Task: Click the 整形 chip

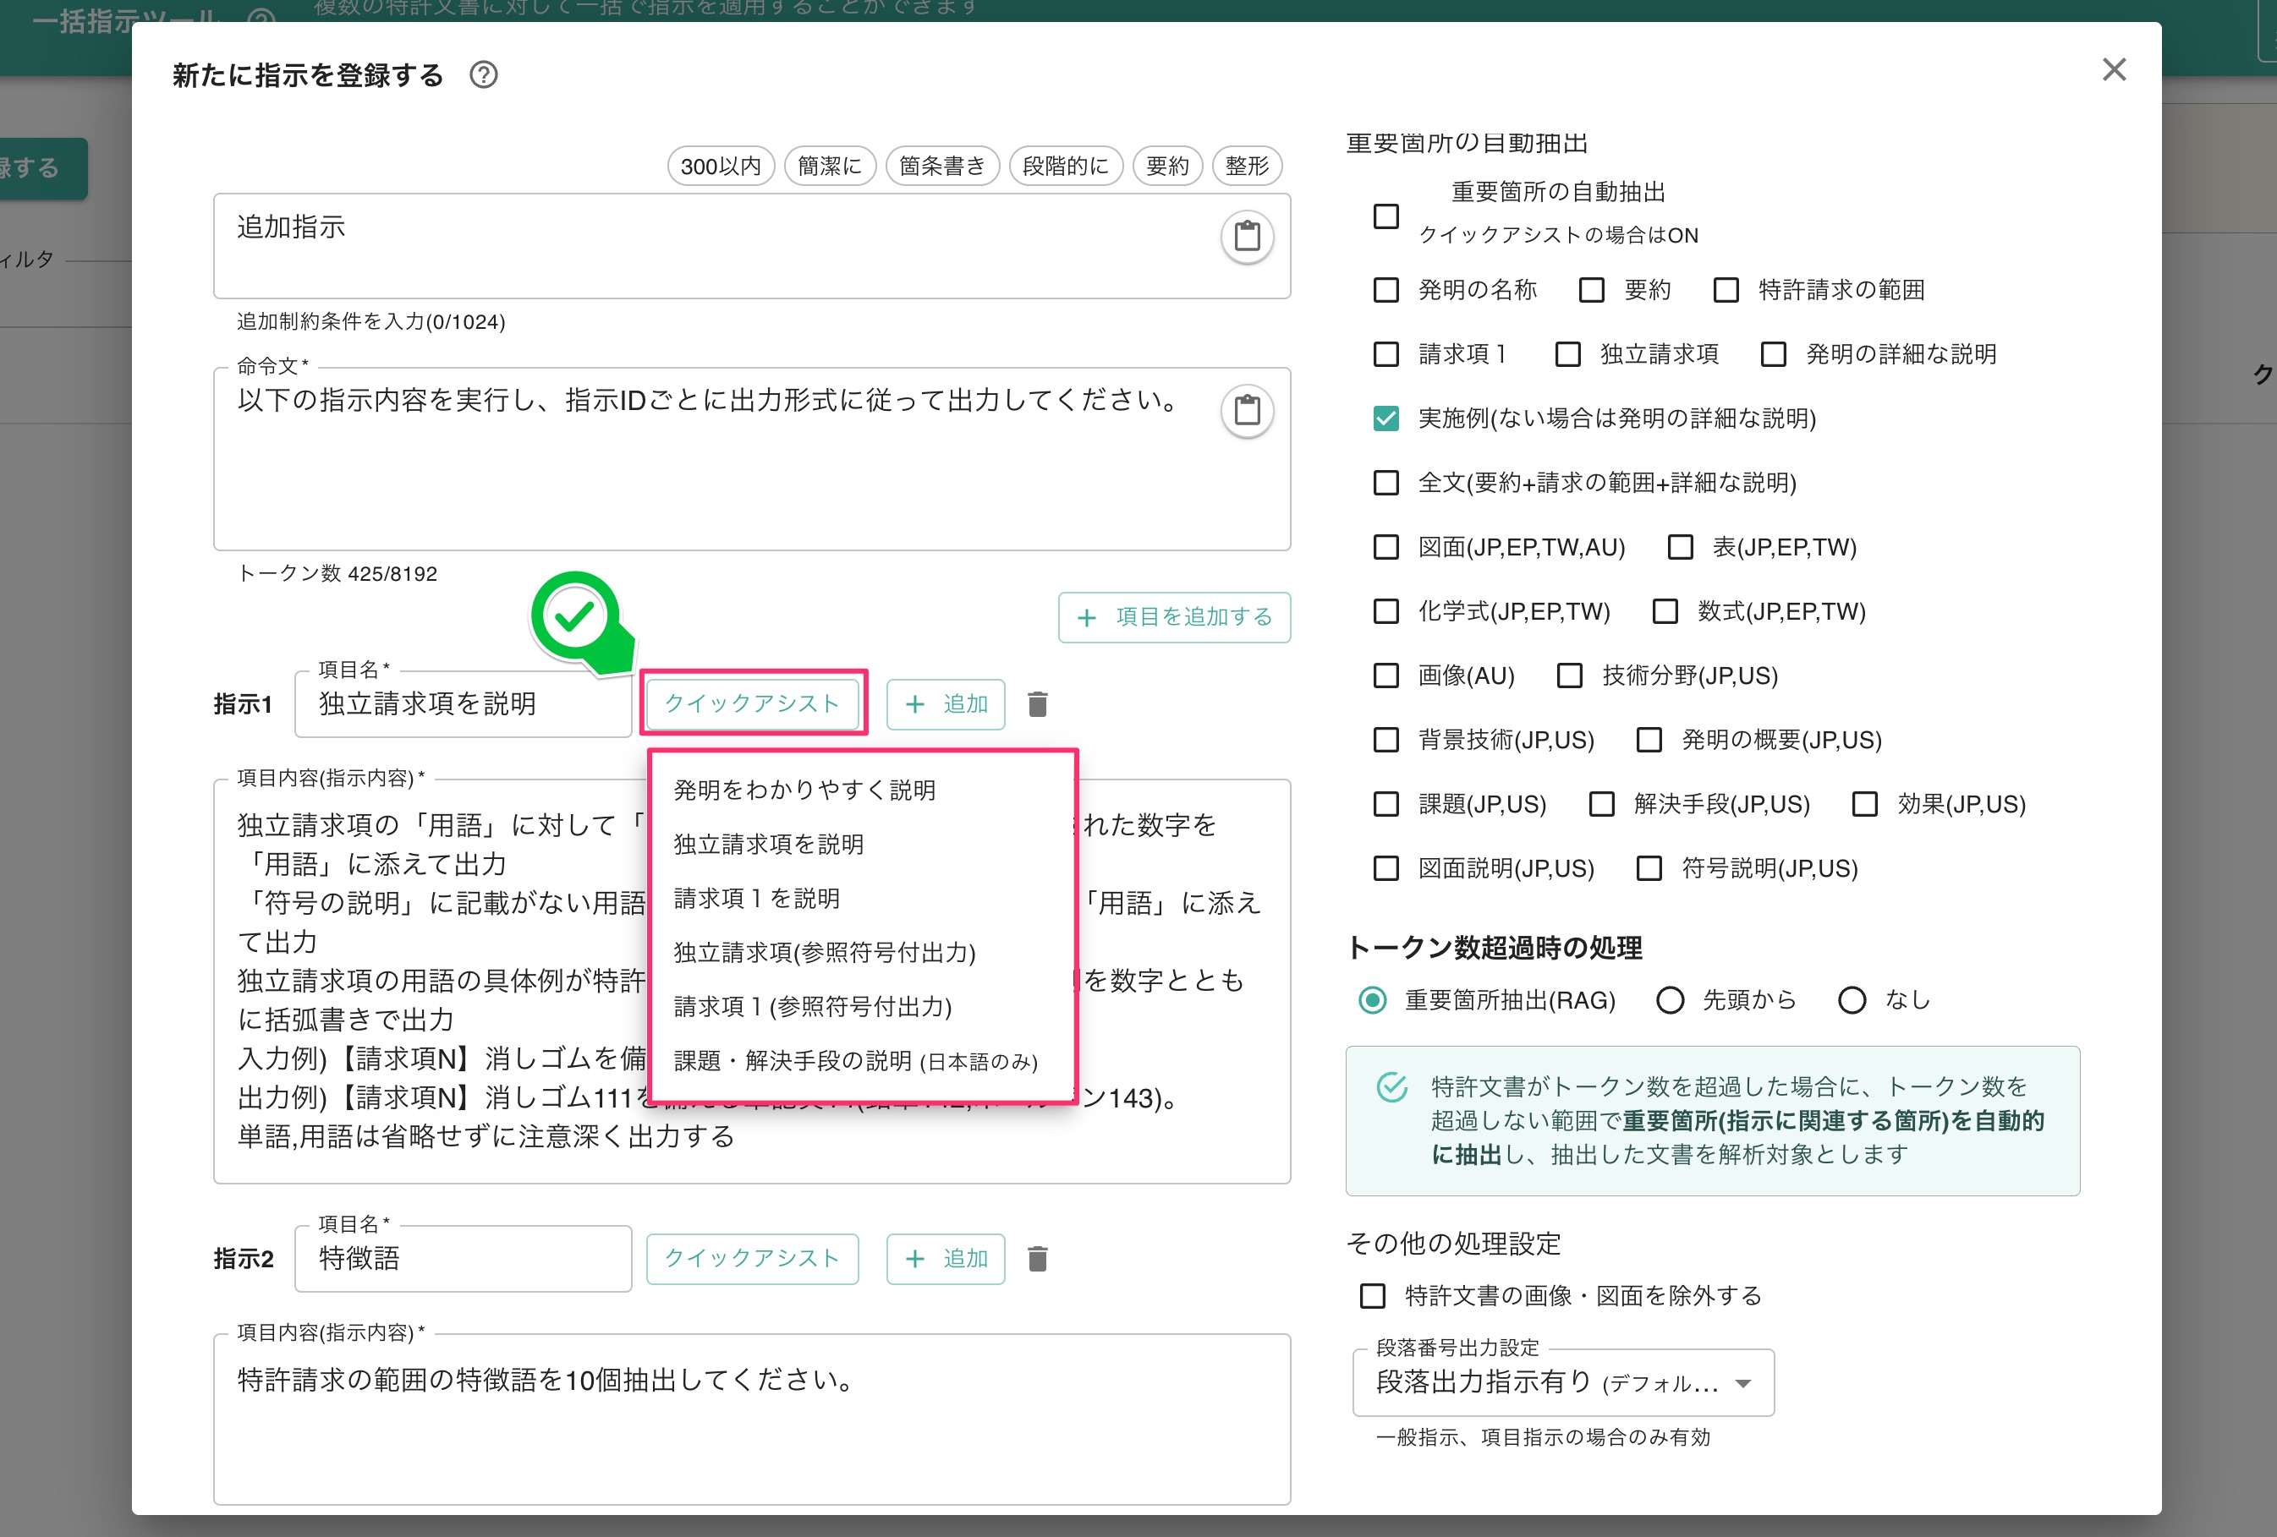Action: [1248, 167]
